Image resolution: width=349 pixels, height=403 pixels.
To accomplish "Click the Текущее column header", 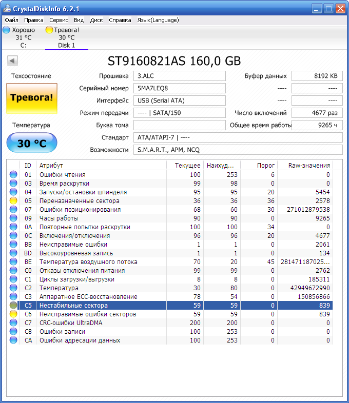I will click(185, 165).
